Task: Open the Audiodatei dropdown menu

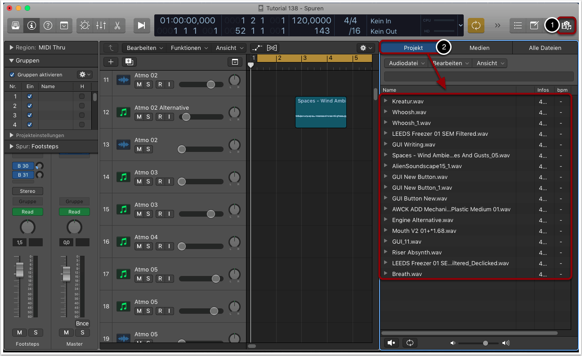Action: [x=407, y=63]
